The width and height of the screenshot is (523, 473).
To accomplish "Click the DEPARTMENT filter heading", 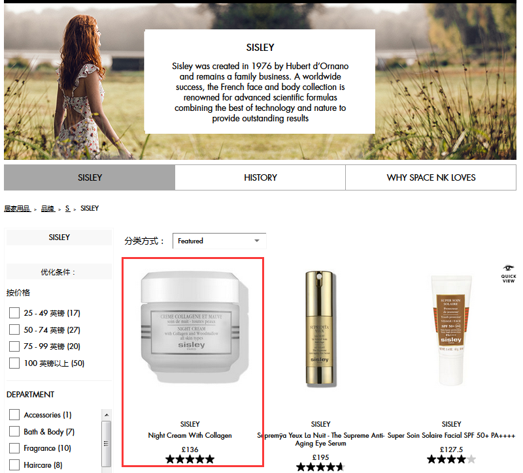I will click(30, 395).
